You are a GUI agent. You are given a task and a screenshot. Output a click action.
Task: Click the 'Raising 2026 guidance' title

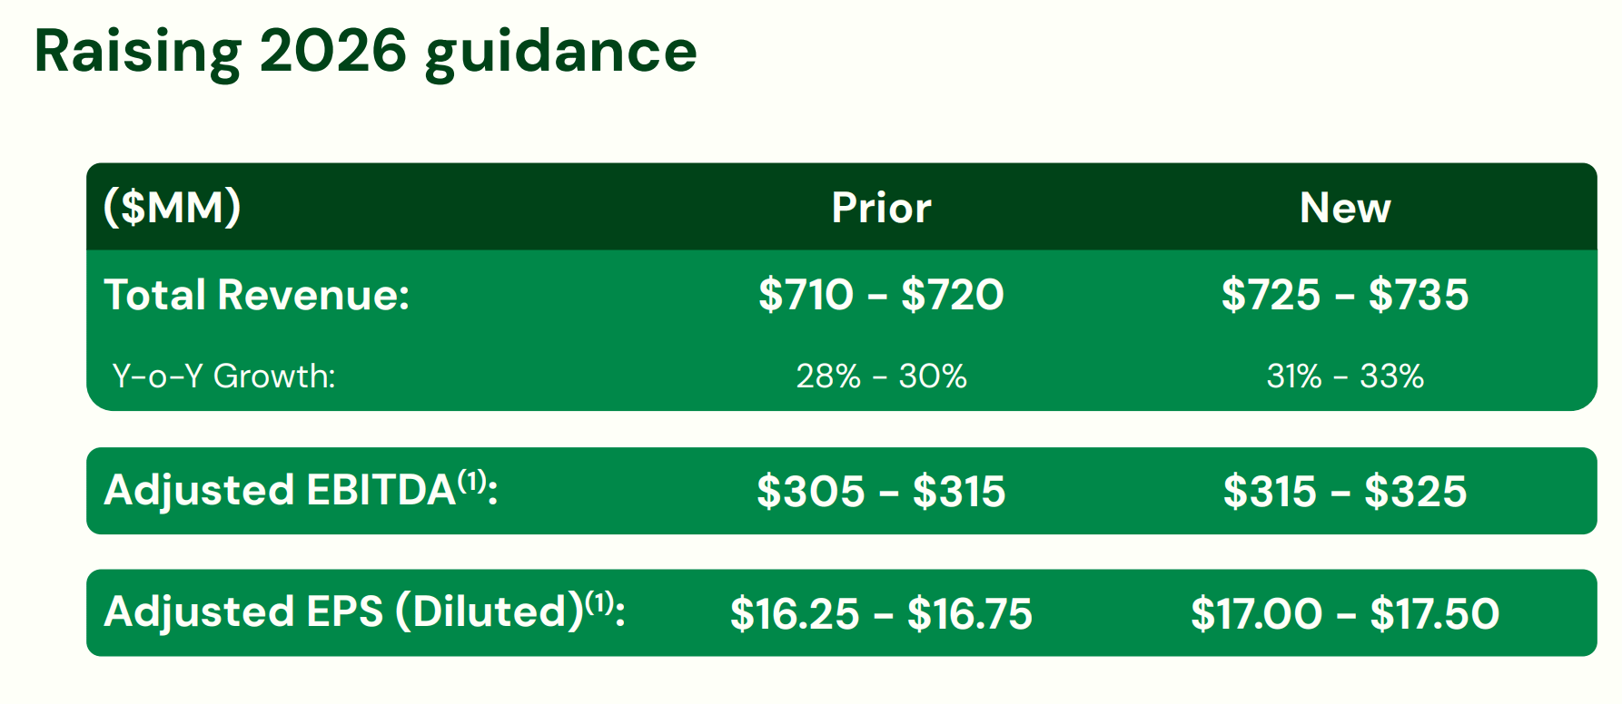[x=365, y=53]
